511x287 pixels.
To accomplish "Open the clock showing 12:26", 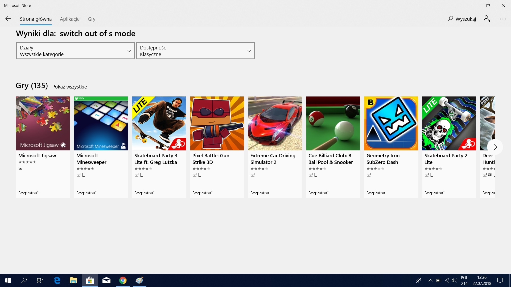I will click(482, 280).
